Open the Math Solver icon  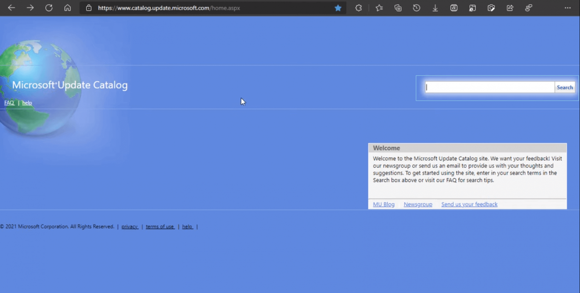[454, 8]
